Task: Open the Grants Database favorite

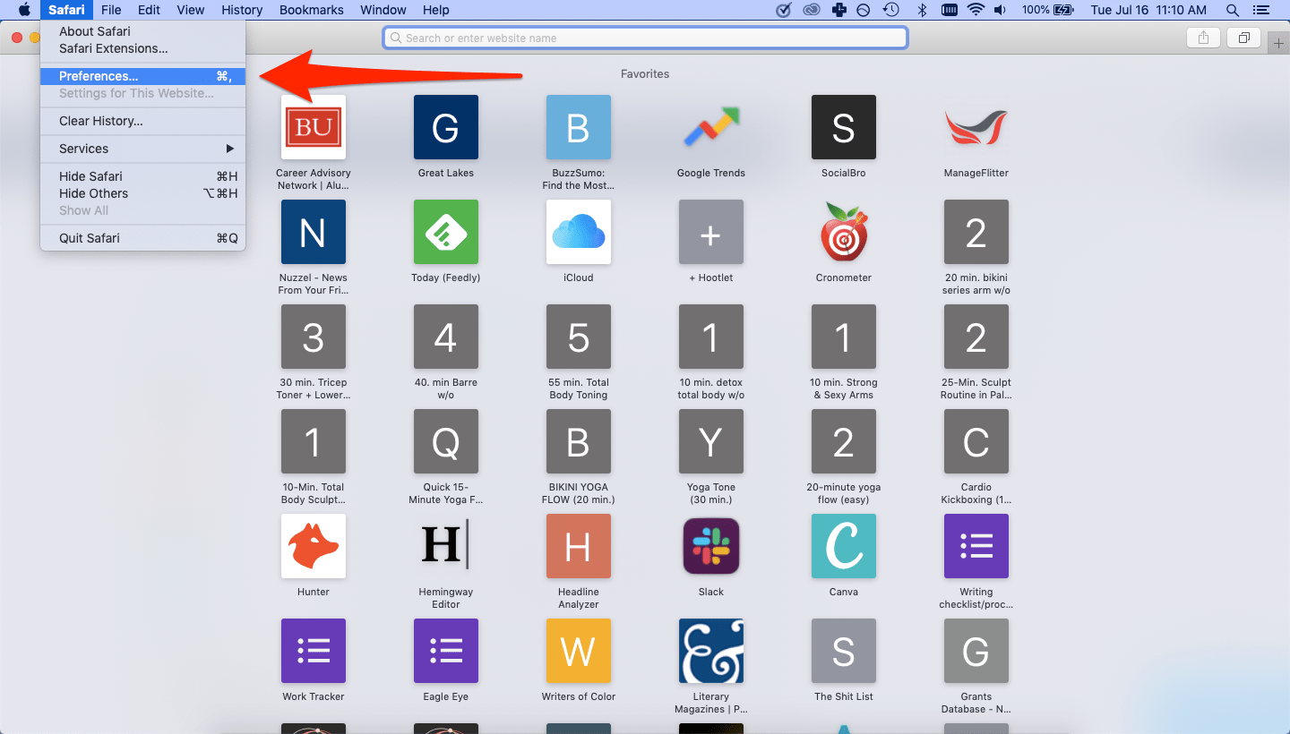Action: [976, 651]
